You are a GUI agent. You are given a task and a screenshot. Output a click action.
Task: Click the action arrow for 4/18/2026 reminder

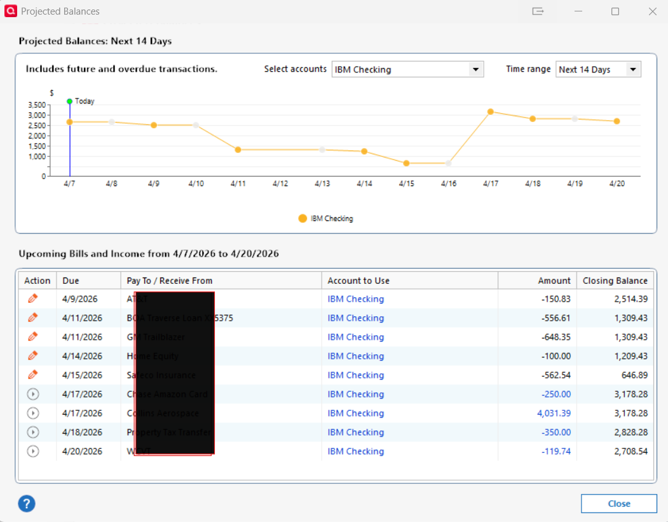click(33, 432)
